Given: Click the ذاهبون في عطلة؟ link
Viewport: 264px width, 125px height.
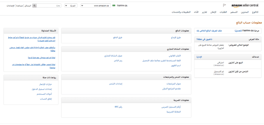Looking at the screenshot, I should [204, 39].
